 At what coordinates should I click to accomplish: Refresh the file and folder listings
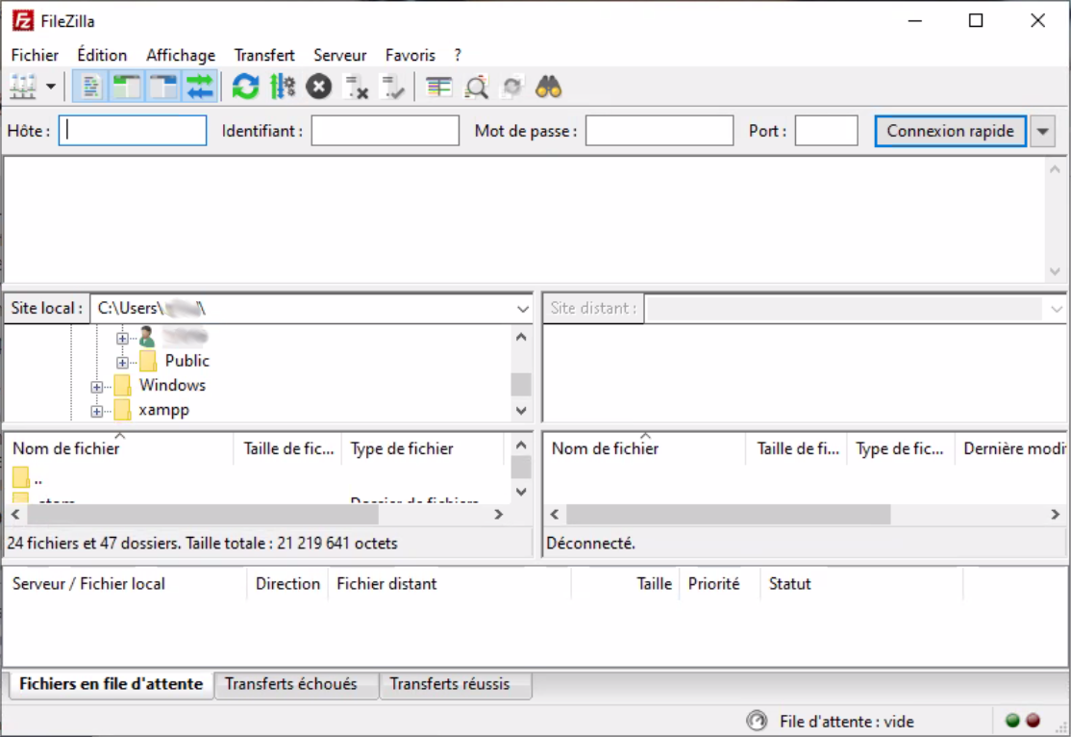[x=246, y=86]
